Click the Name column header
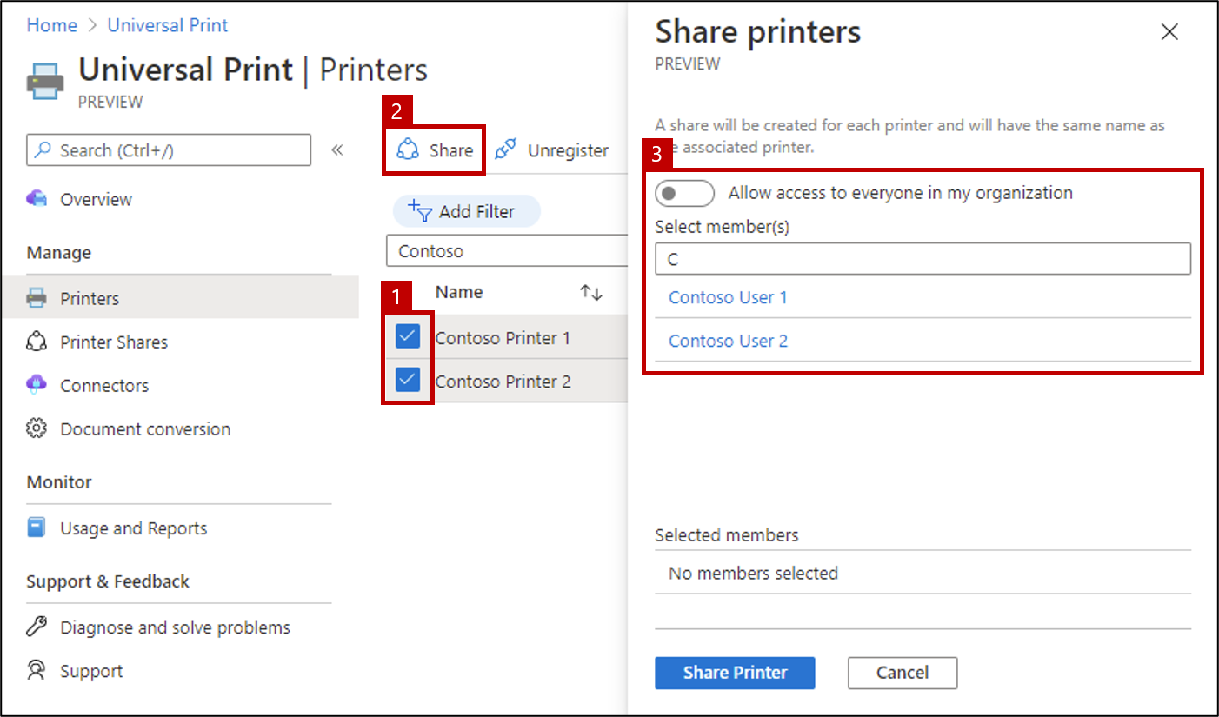1219x717 pixels. tap(459, 292)
